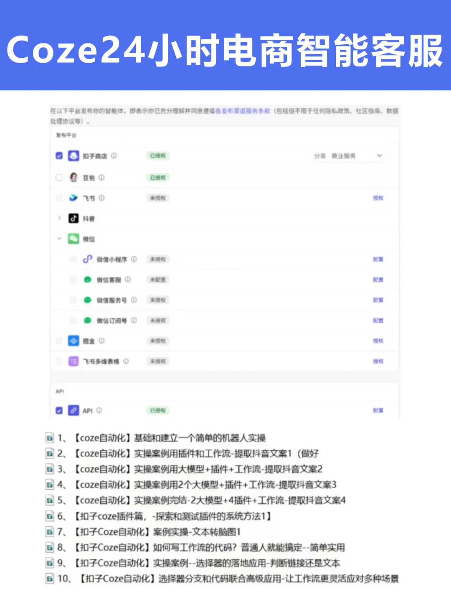Click title Coze24小时电商智能客服
The width and height of the screenshot is (451, 602).
tap(225, 51)
